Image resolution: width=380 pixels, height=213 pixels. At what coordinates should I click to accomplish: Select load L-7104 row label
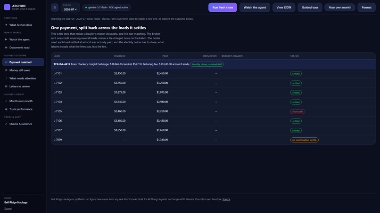58,102
